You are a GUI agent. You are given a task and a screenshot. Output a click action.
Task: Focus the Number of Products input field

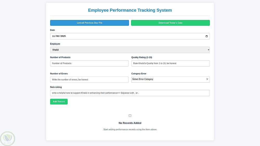coord(89,63)
